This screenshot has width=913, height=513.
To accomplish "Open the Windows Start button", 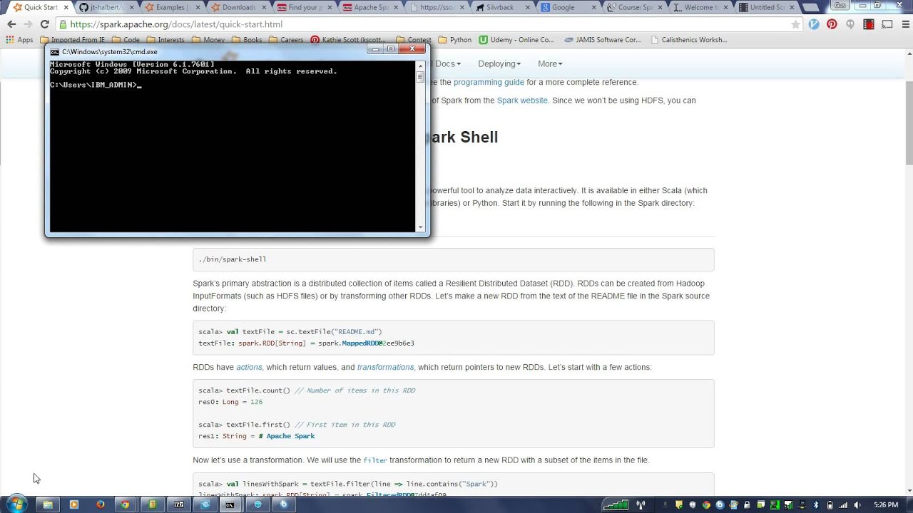I will coord(16,504).
